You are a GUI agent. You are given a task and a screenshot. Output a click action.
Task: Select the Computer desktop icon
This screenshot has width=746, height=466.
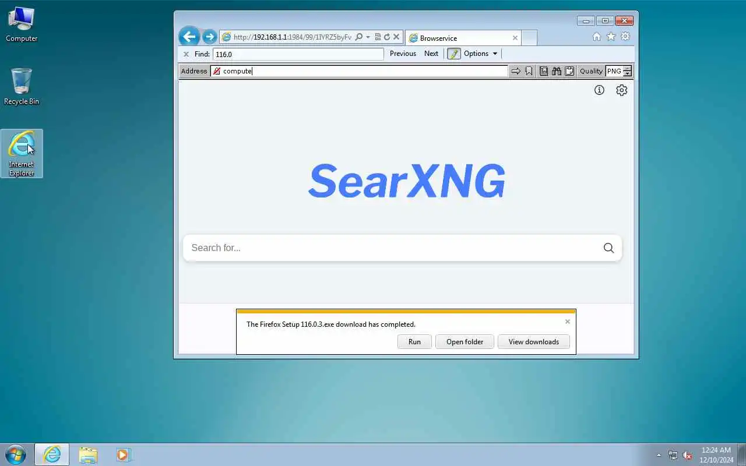[22, 24]
